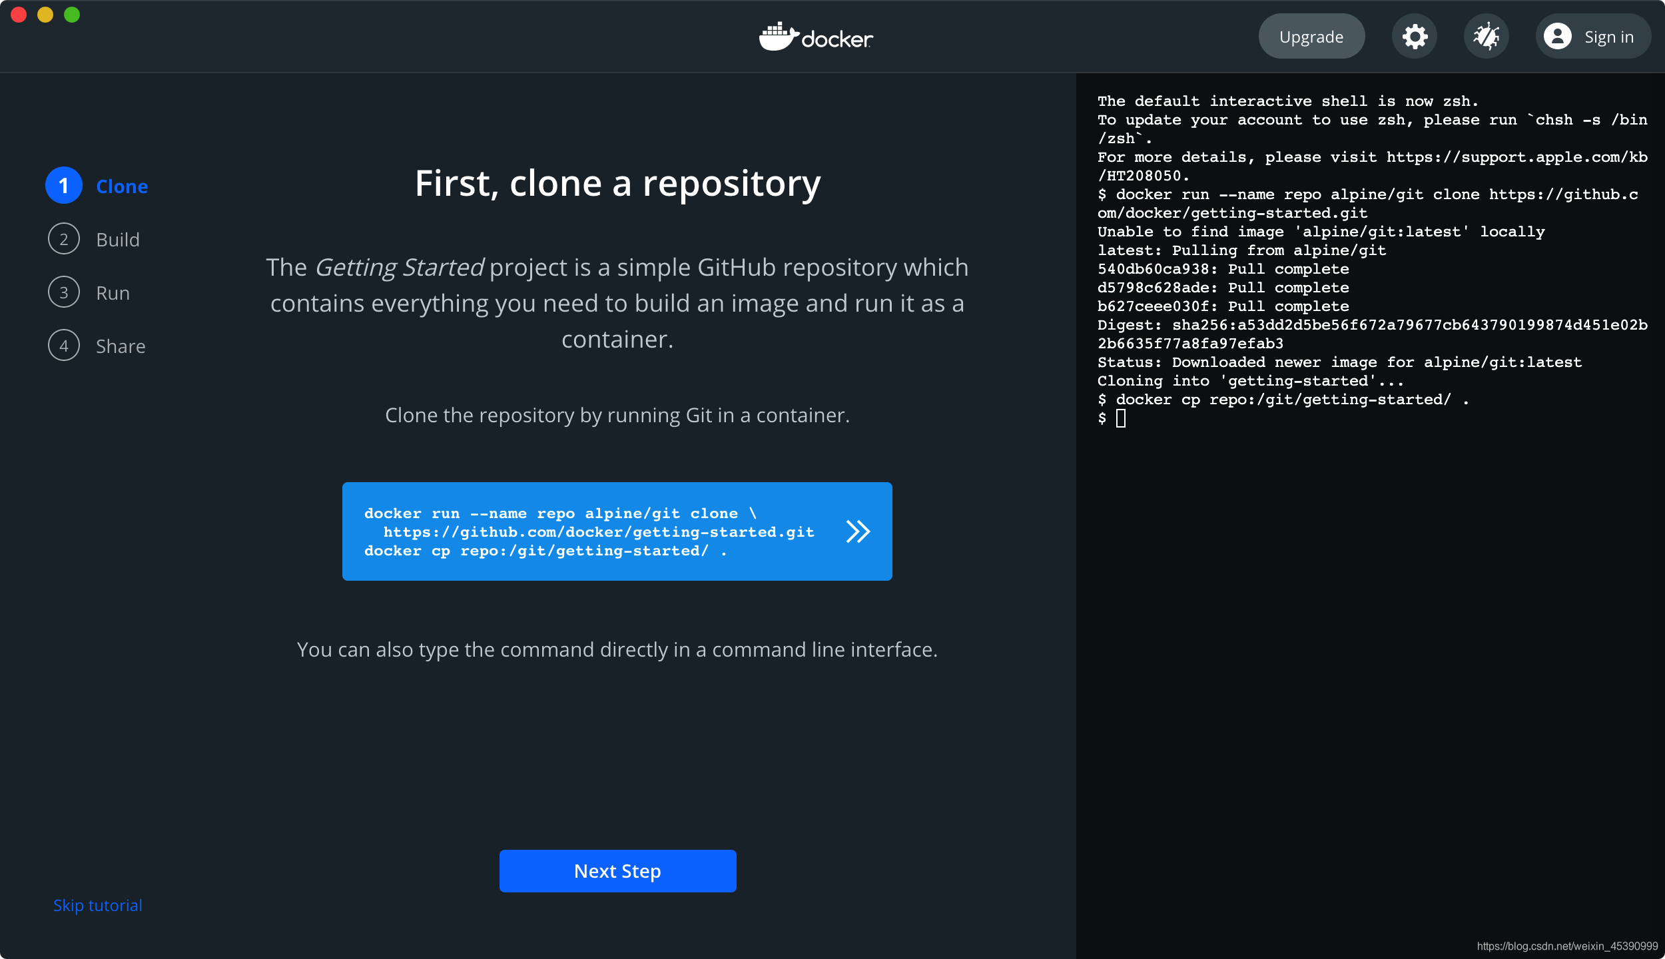This screenshot has width=1665, height=959.
Task: Run command with the double-chevron arrow icon
Action: [x=858, y=531]
